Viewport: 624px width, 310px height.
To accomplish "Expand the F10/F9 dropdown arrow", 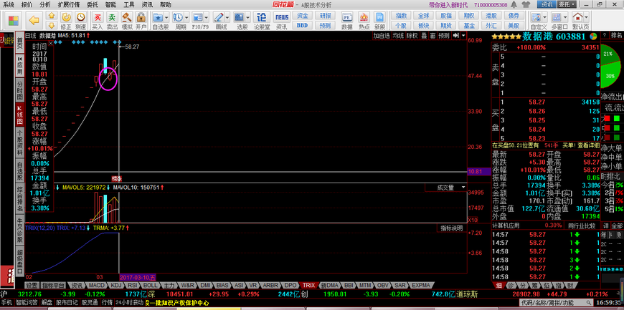I will point(206,17).
